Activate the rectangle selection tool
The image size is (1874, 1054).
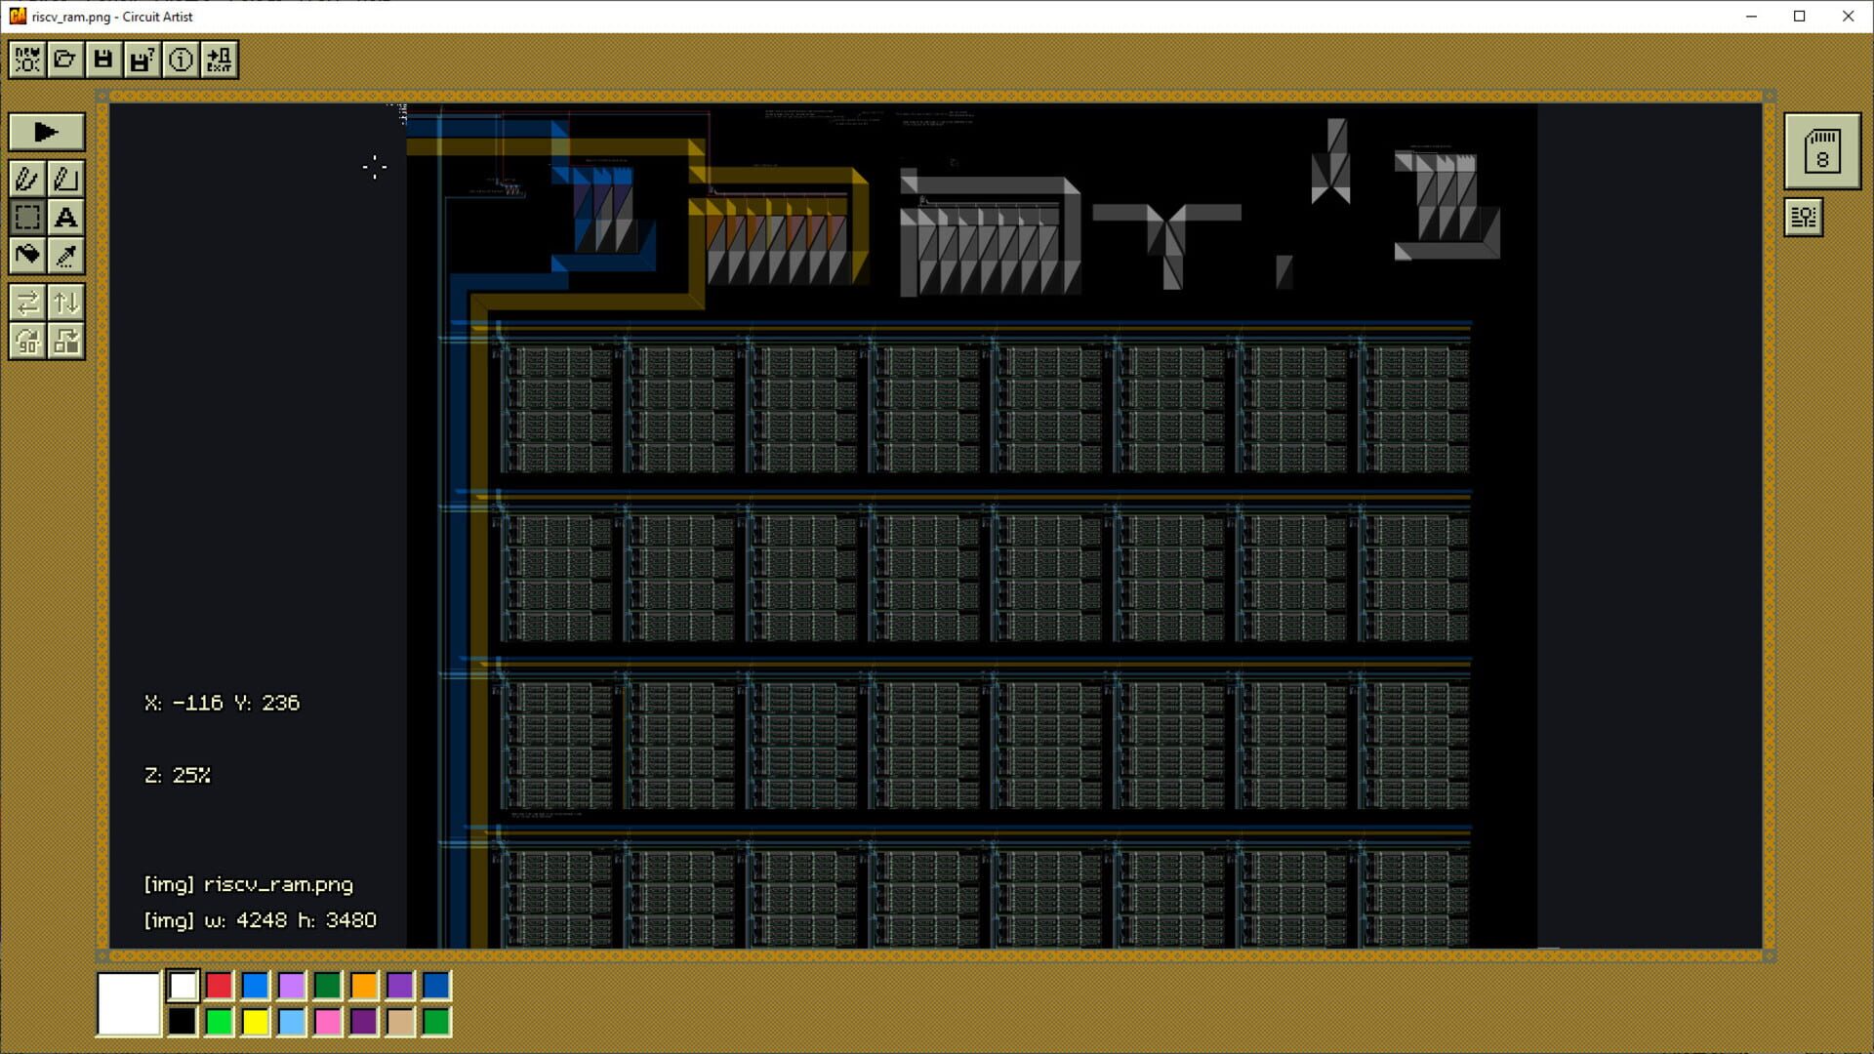26,218
